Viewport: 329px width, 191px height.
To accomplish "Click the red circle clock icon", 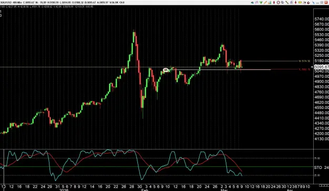I will (x=278, y=3).
